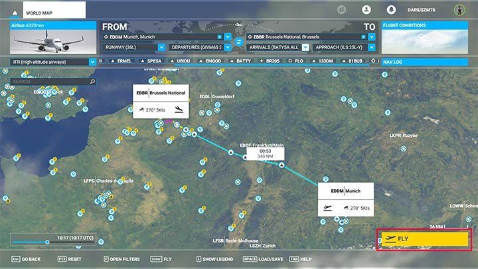Screen dimensions: 478x269
Task: Select the LSZH Zurich airport label
Action: point(262,246)
